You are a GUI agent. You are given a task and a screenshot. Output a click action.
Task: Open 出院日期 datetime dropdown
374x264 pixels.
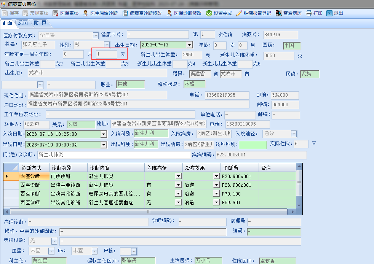tap(104, 145)
